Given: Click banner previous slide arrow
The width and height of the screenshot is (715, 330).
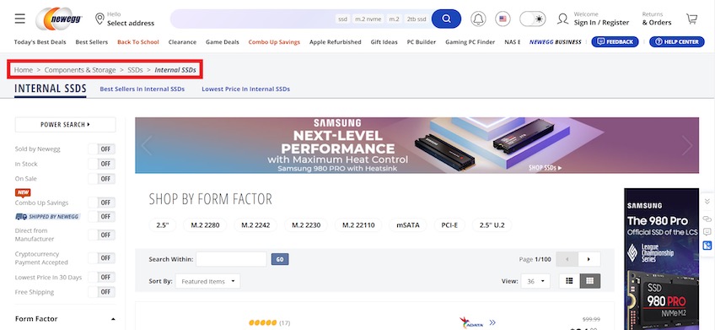Looking at the screenshot, I should coord(147,145).
